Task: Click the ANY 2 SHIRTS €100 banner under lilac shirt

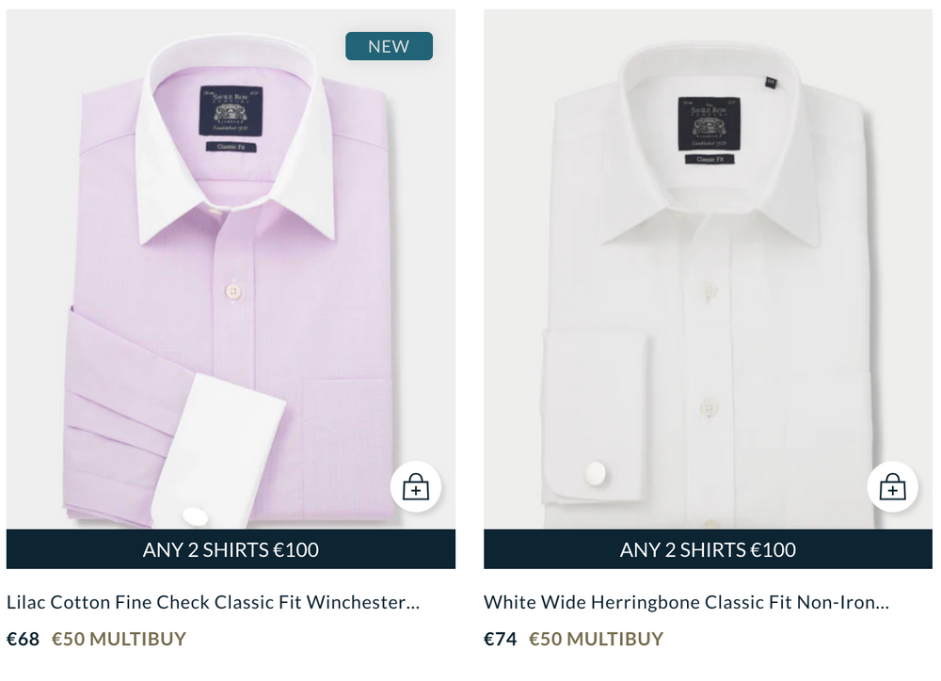Action: [231, 550]
